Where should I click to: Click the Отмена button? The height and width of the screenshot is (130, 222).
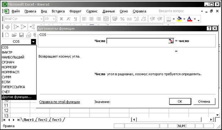[204, 102]
